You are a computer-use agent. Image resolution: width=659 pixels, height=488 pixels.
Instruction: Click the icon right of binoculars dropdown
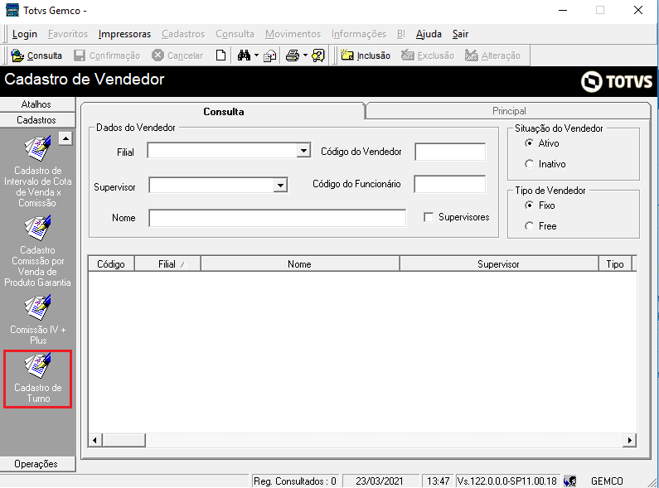click(269, 56)
